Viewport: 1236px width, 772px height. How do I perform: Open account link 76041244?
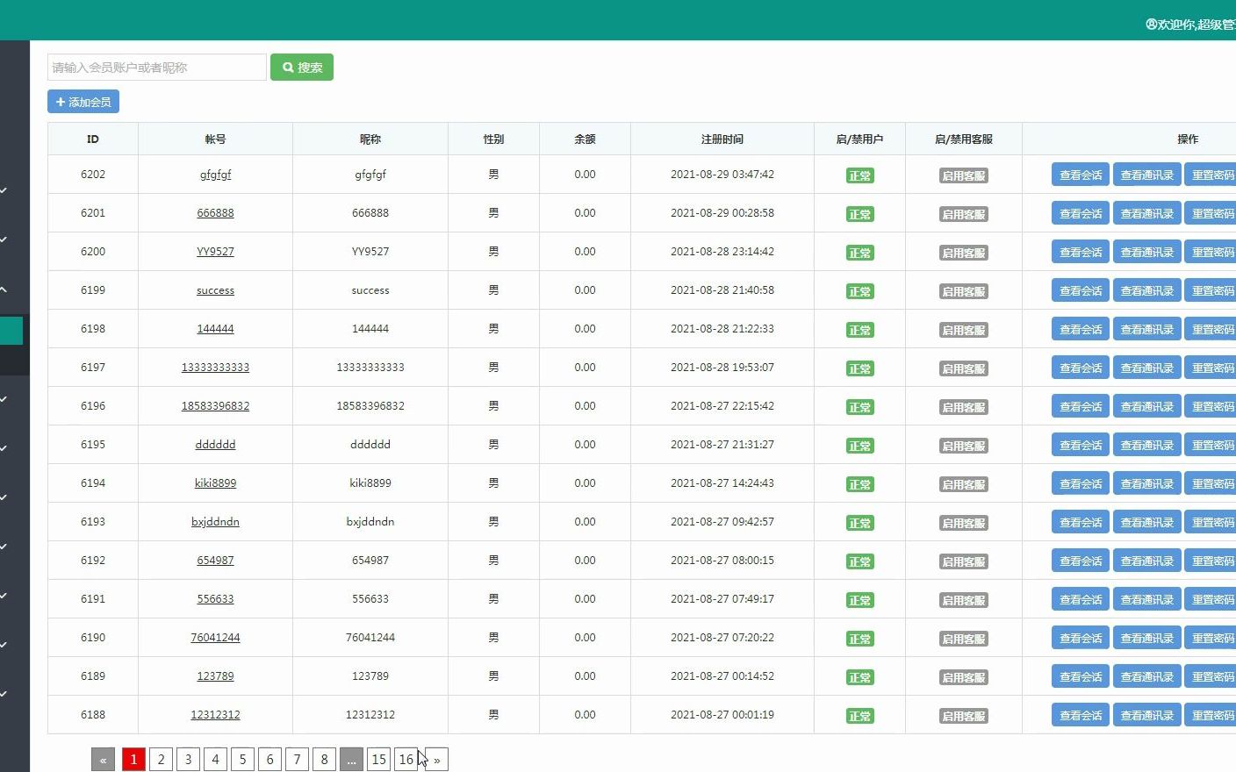pyautogui.click(x=215, y=638)
